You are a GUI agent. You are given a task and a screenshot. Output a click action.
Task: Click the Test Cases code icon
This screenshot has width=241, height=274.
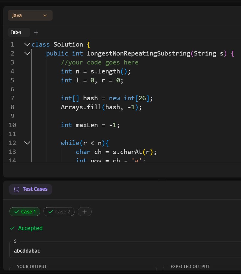pyautogui.click(x=17, y=190)
